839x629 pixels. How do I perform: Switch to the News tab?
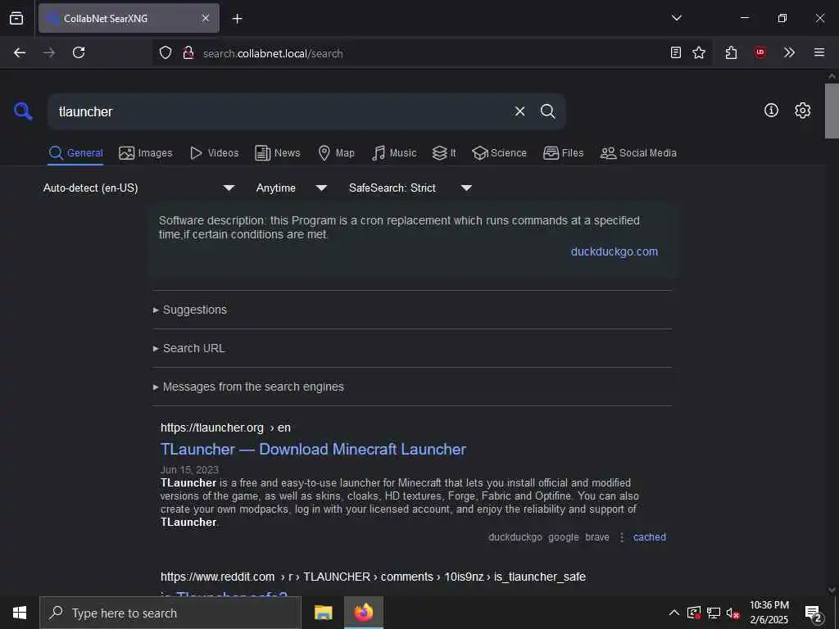tap(278, 153)
